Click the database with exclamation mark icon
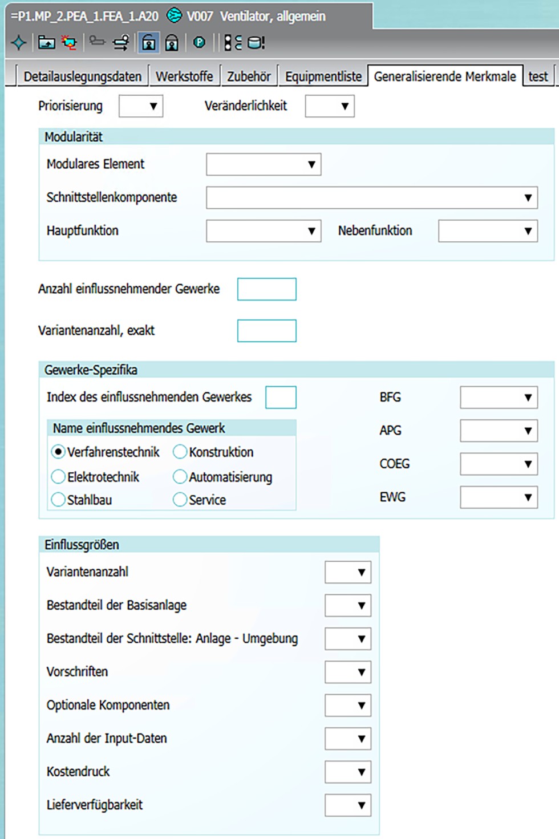Screen dimensions: 559x839 257,43
